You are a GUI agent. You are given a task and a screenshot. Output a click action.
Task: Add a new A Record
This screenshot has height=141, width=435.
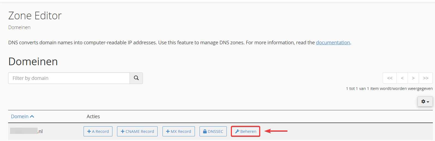tap(98, 131)
